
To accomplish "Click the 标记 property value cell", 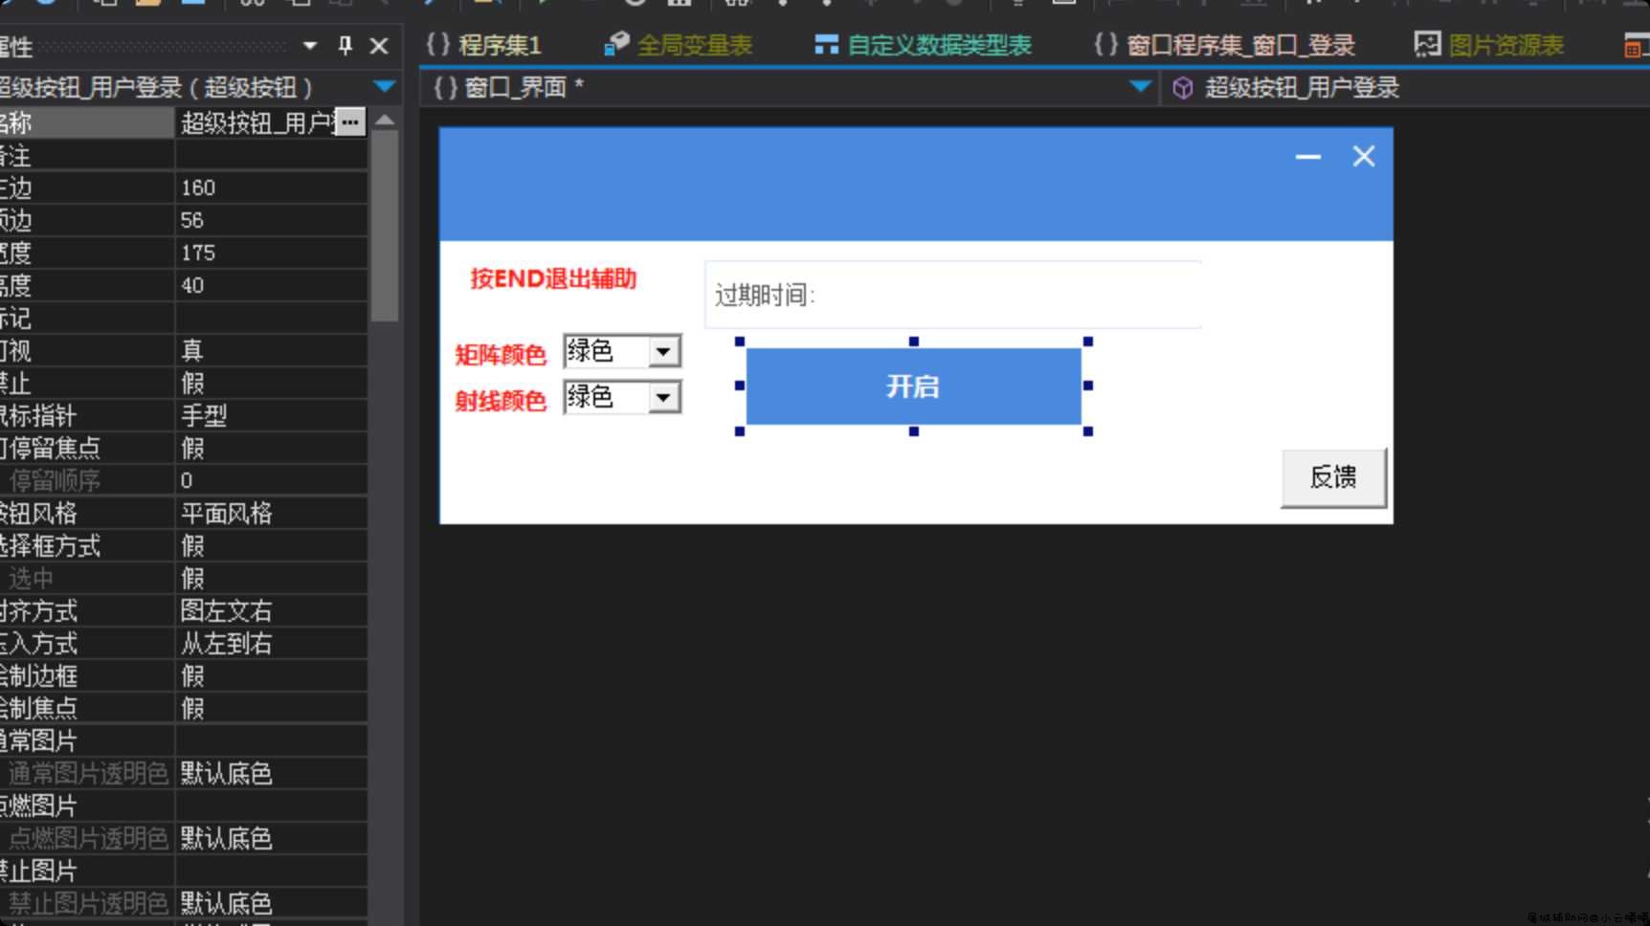I will 271,318.
